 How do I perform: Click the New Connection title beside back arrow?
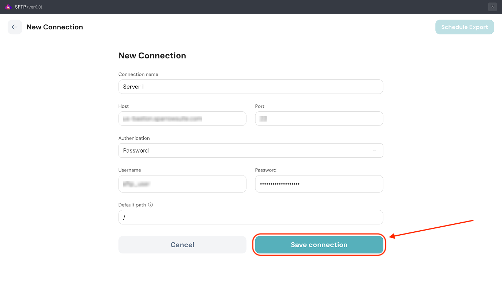click(55, 27)
